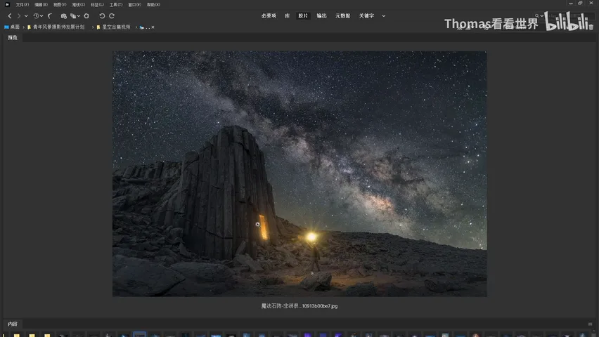Switch to 库 workspace
Image resolution: width=599 pixels, height=337 pixels.
tap(287, 15)
